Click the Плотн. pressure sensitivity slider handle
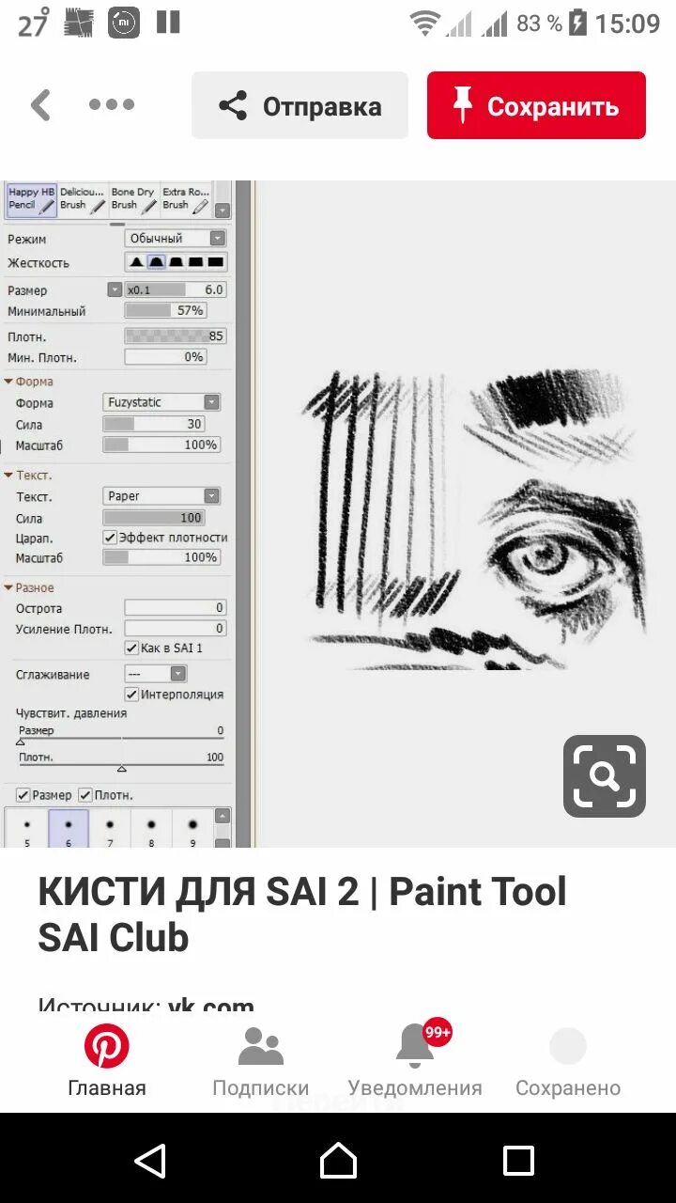 tap(121, 768)
